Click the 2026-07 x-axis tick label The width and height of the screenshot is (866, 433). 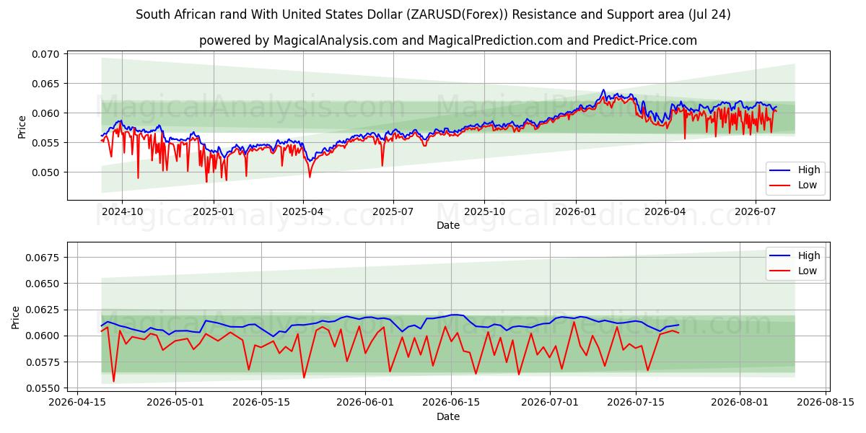click(x=755, y=211)
